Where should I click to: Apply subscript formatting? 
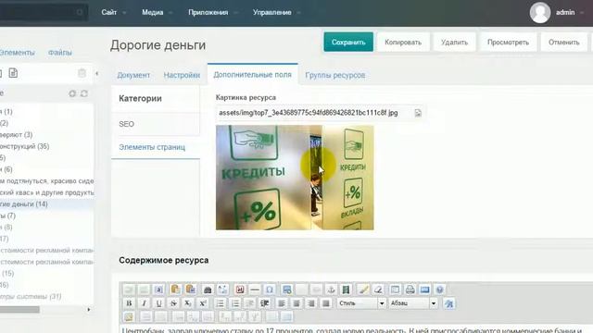(x=188, y=303)
